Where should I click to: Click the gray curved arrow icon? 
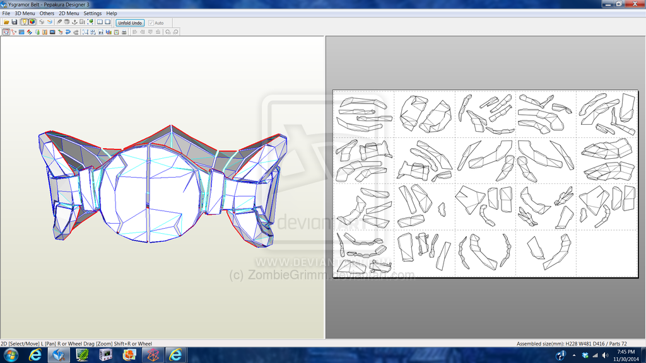coord(76,32)
